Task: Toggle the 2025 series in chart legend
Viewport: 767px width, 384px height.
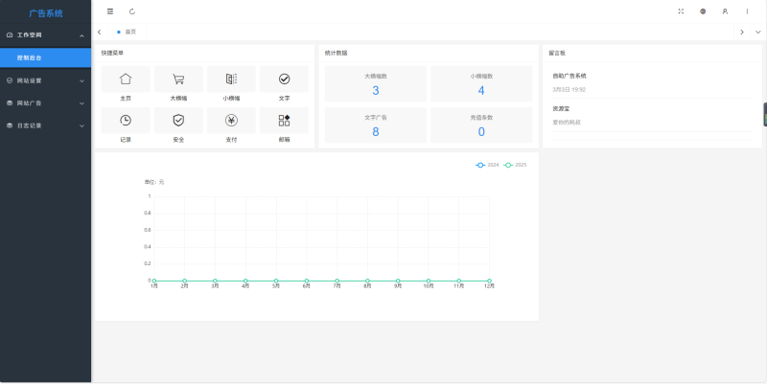Action: click(516, 165)
